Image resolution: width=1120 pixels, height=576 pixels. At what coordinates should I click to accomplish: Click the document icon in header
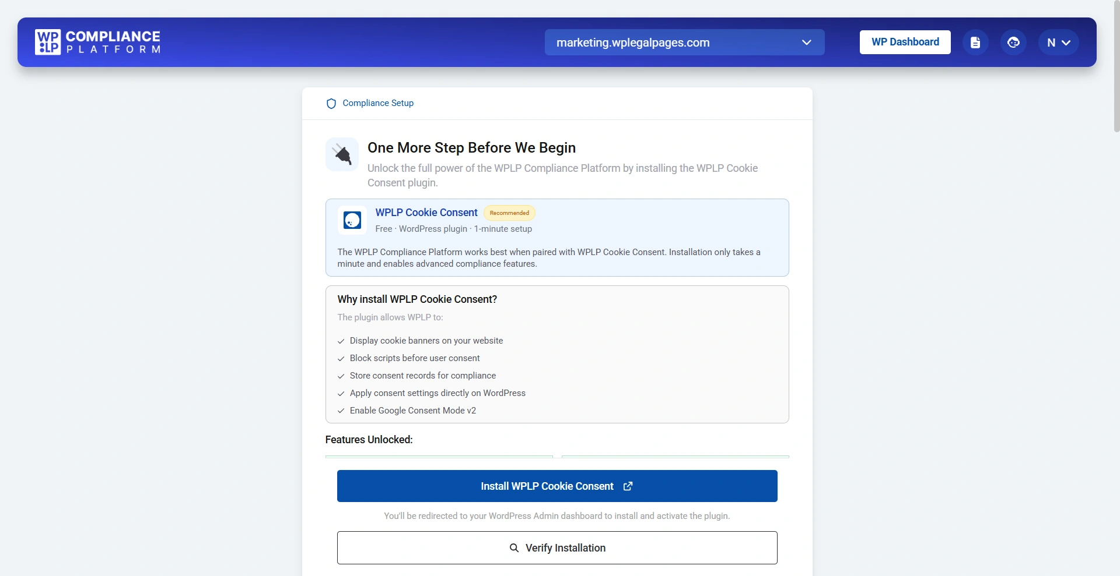tap(975, 43)
